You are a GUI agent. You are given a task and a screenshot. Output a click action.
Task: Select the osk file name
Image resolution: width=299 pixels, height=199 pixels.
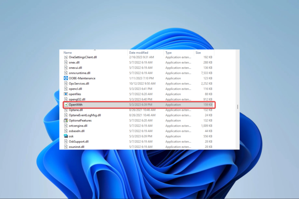[71, 136]
